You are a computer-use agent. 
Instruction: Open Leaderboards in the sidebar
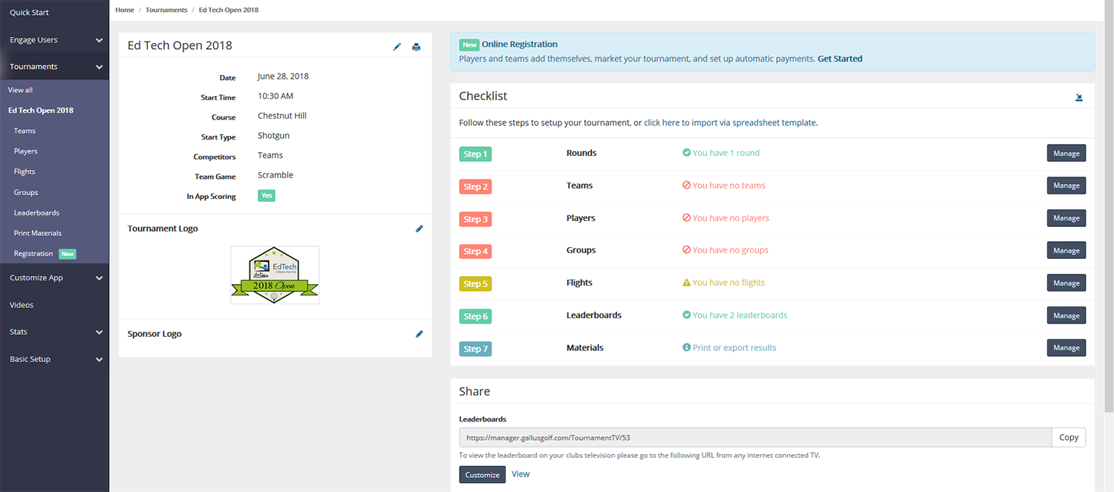(x=36, y=213)
